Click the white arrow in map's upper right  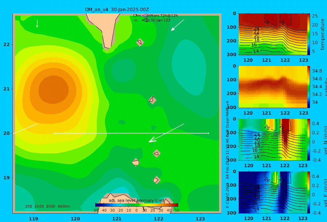point(178,25)
